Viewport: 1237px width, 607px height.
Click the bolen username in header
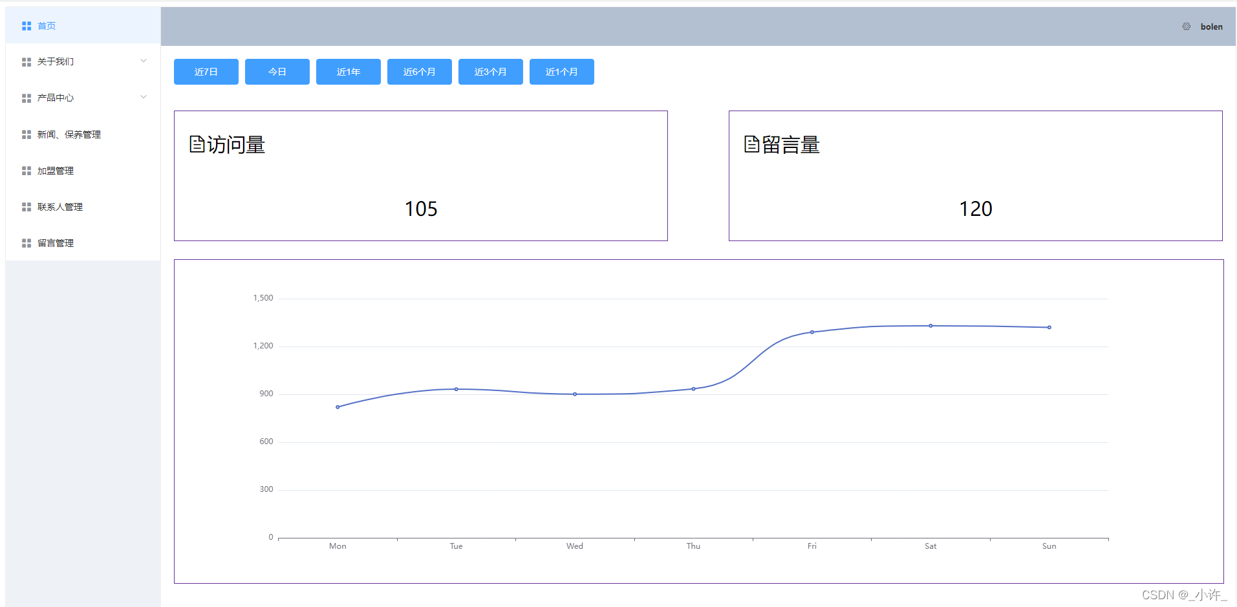[x=1212, y=27]
